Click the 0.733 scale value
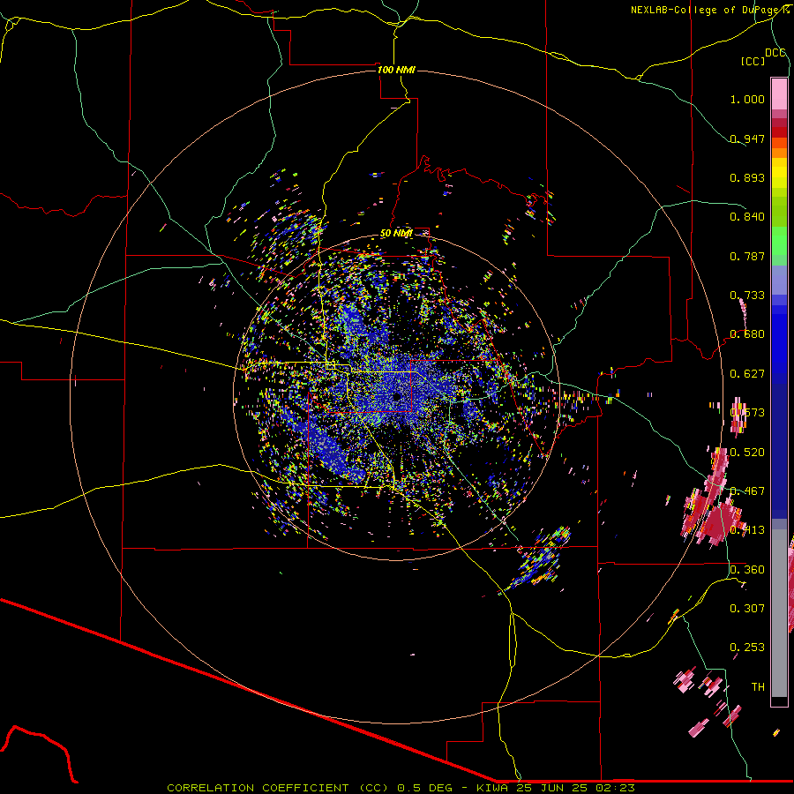Viewport: 794px width, 794px height. [747, 296]
